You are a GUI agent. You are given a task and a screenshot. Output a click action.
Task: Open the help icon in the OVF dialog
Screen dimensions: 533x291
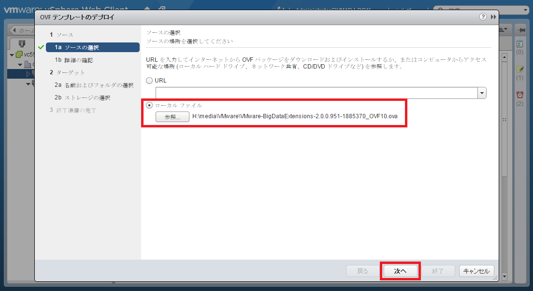pos(483,16)
